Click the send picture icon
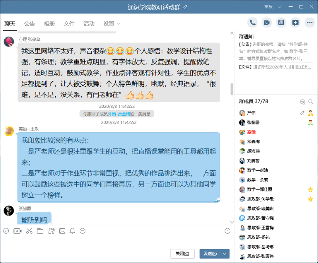This screenshot has height=263, width=318. click(62, 231)
